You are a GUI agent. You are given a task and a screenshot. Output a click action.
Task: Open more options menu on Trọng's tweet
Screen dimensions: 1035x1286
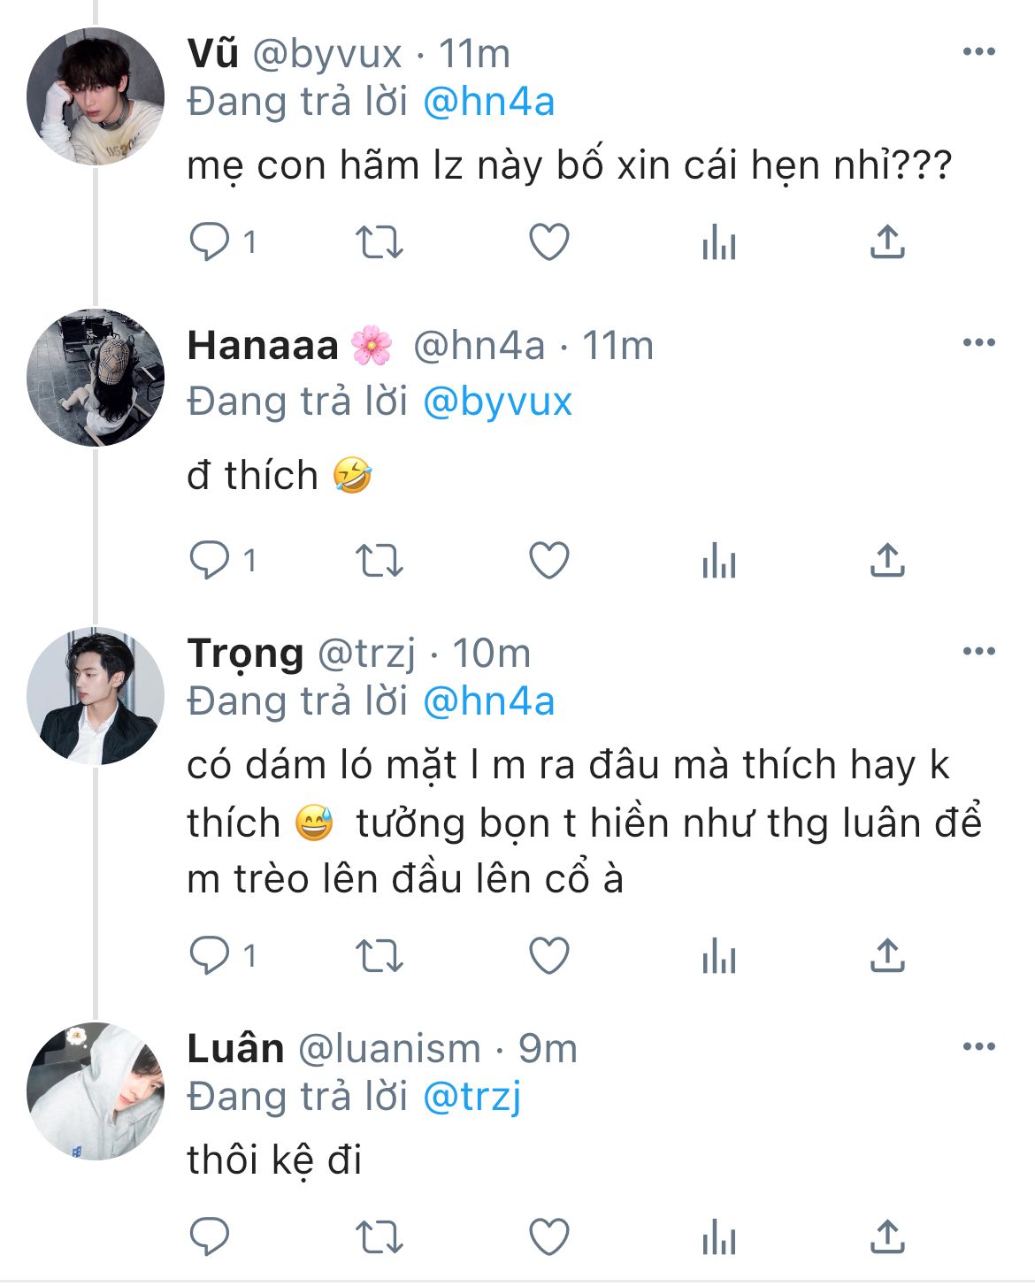[978, 651]
